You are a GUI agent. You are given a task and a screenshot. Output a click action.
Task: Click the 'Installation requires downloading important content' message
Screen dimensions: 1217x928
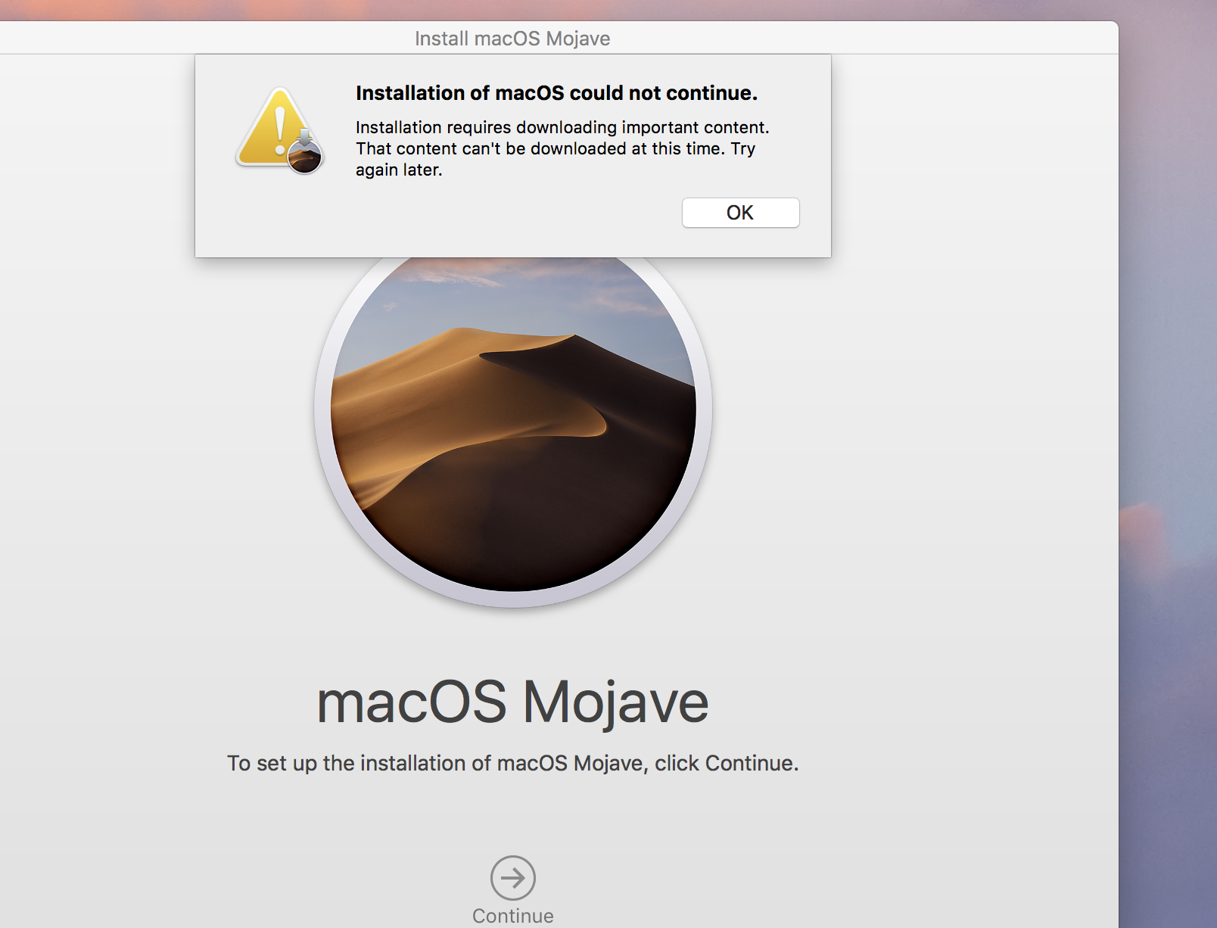pos(562,148)
